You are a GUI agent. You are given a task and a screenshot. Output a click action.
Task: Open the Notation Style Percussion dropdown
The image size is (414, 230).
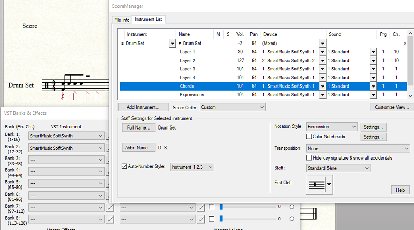[331, 127]
